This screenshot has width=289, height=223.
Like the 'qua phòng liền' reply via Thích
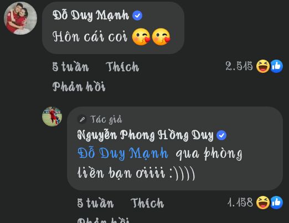(147, 203)
